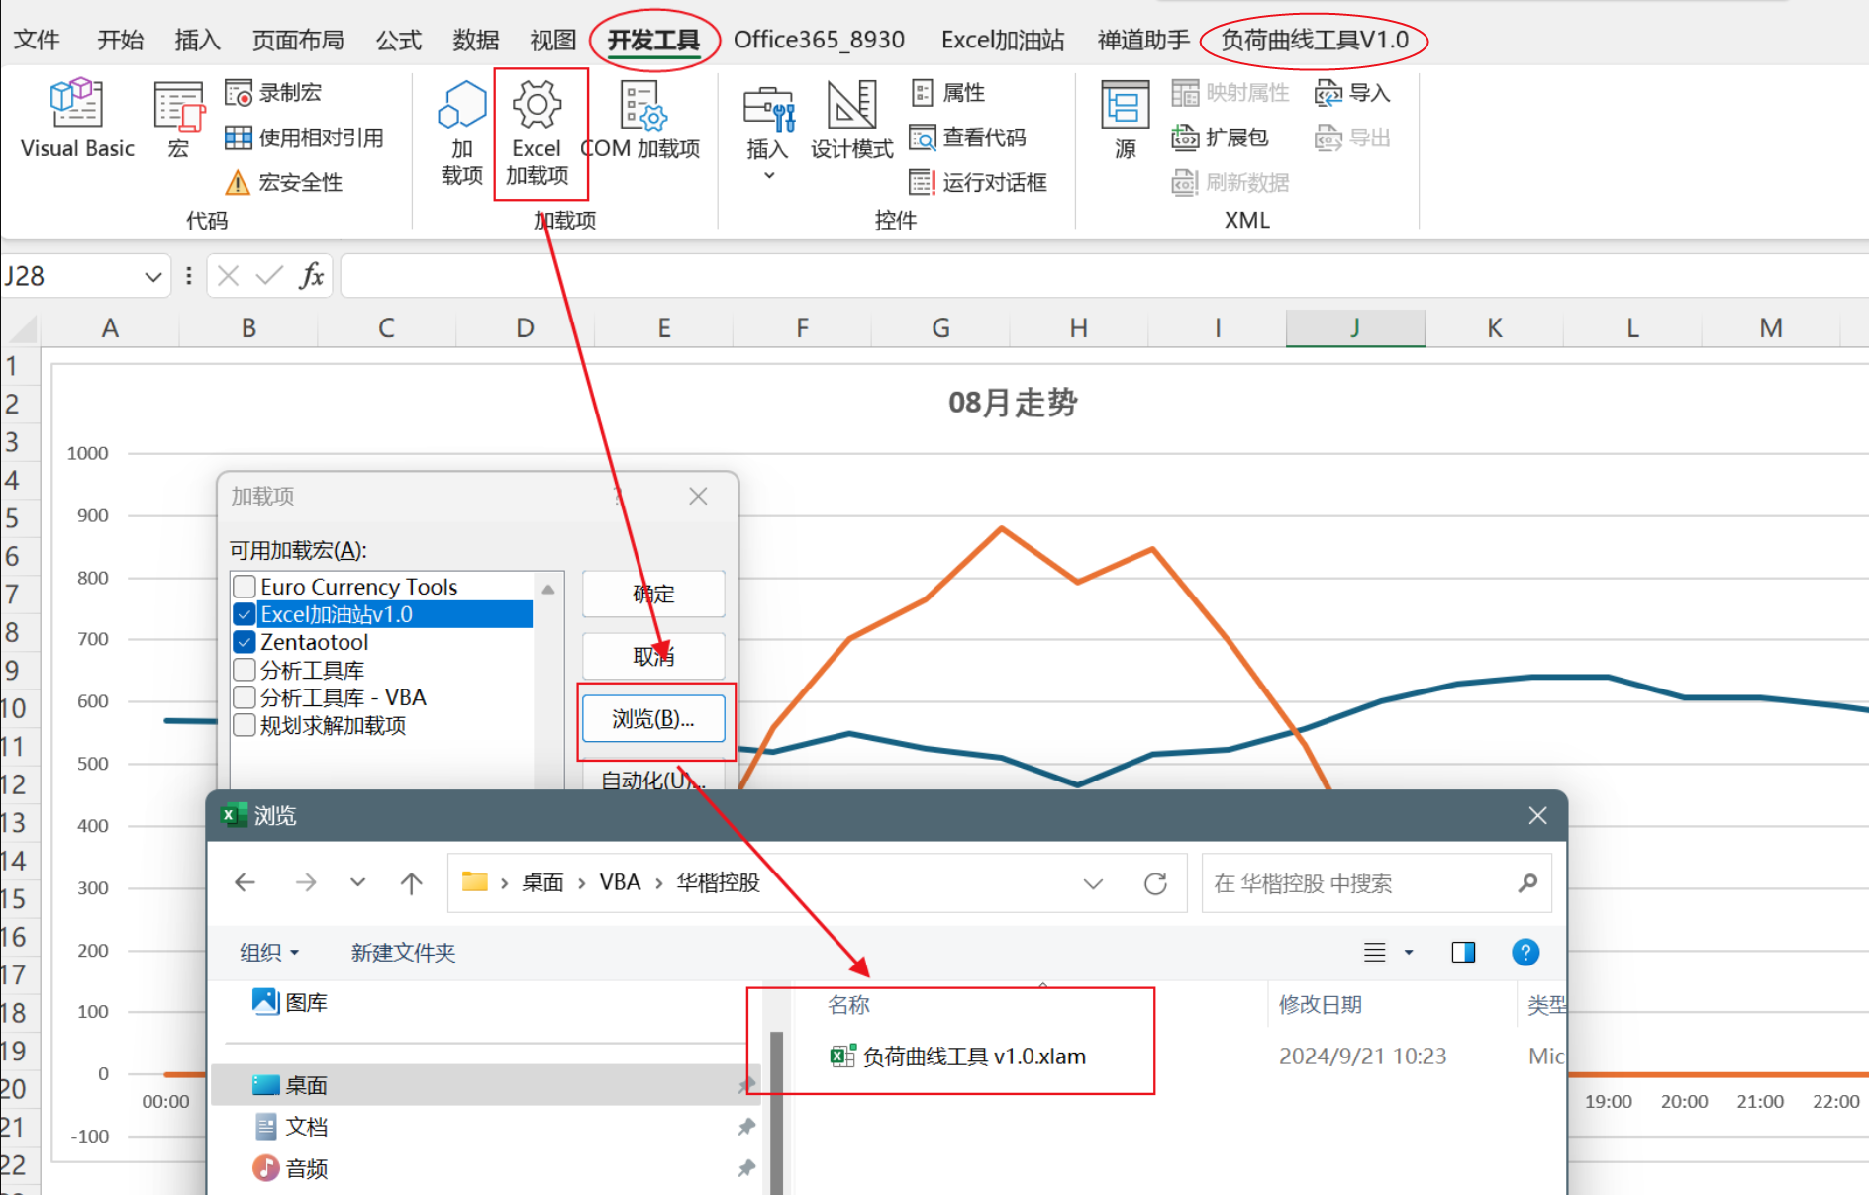1869x1195 pixels.
Task: Click XML 导入 import button
Action: click(x=1352, y=93)
